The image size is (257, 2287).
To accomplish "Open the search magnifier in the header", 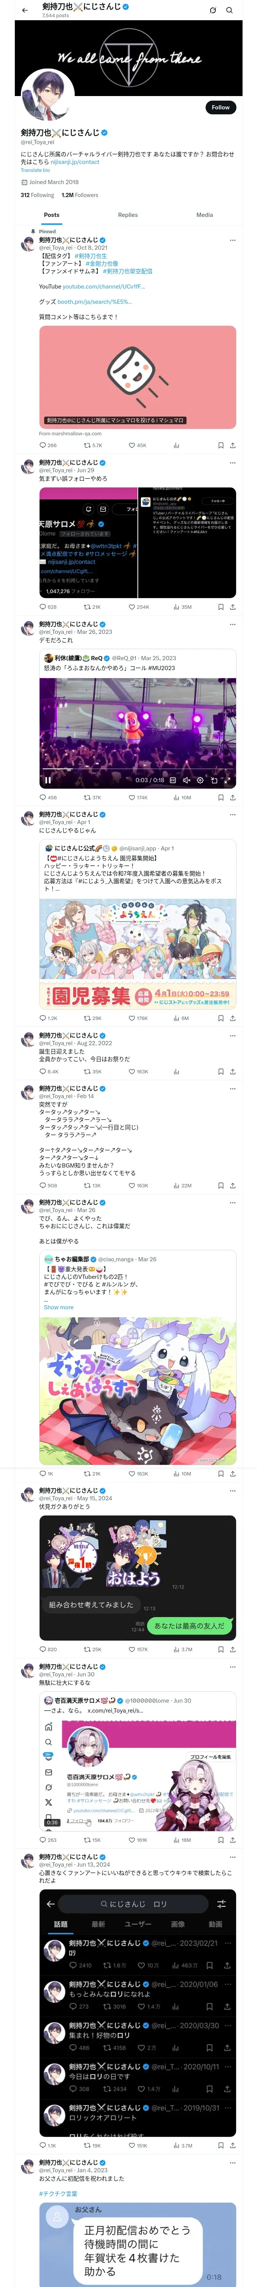I will coord(230,11).
